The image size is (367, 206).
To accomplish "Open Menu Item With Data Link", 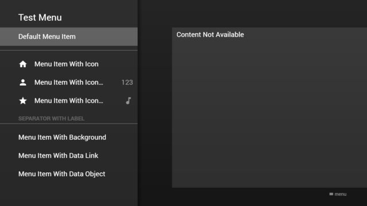I will point(58,156).
